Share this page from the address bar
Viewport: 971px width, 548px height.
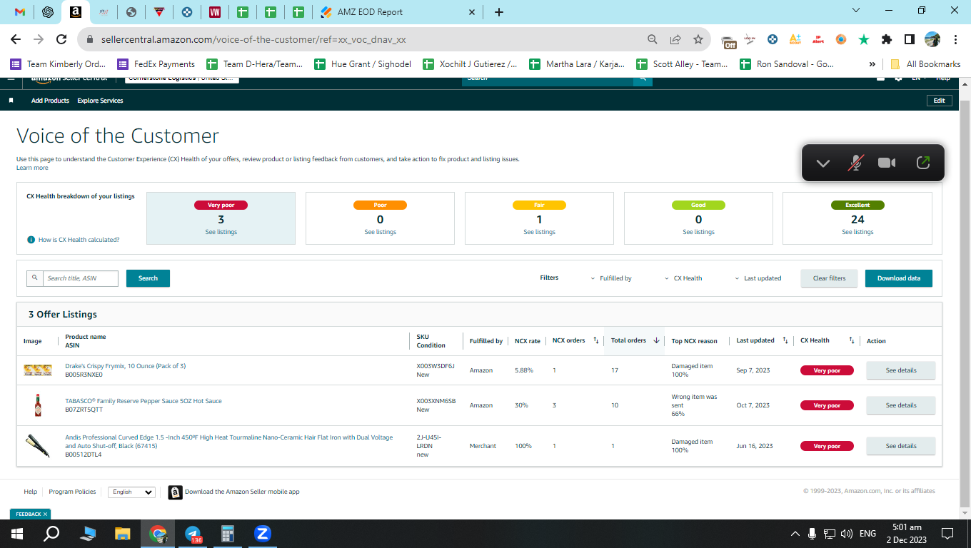click(x=675, y=39)
